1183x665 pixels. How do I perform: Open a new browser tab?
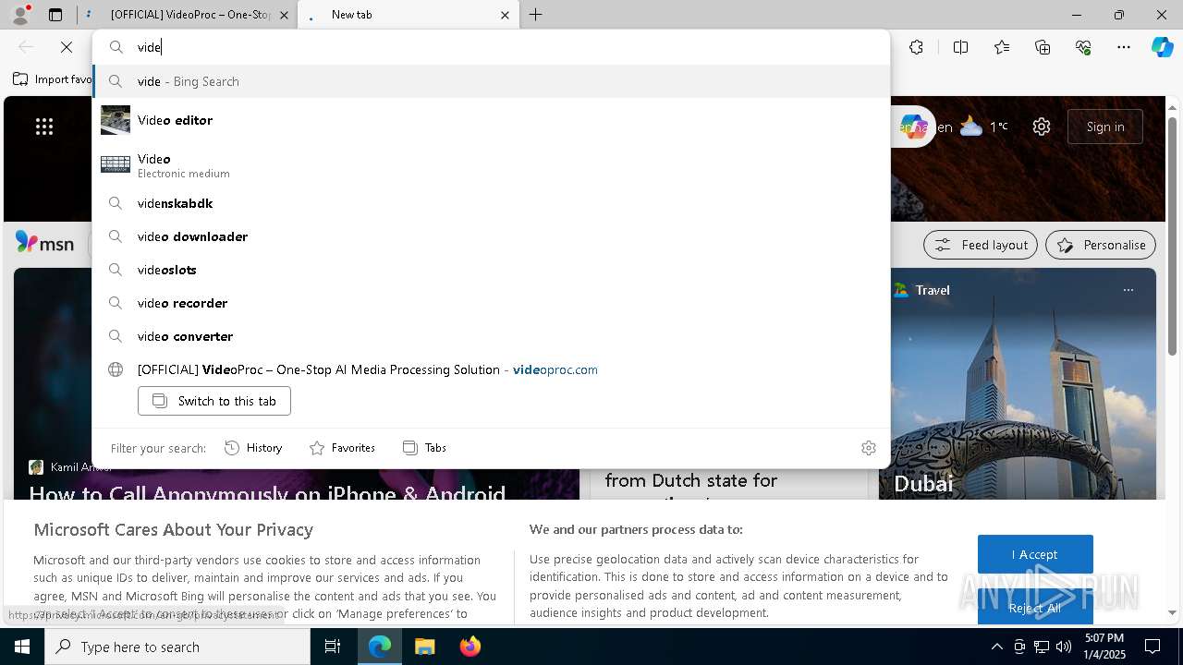pos(536,15)
